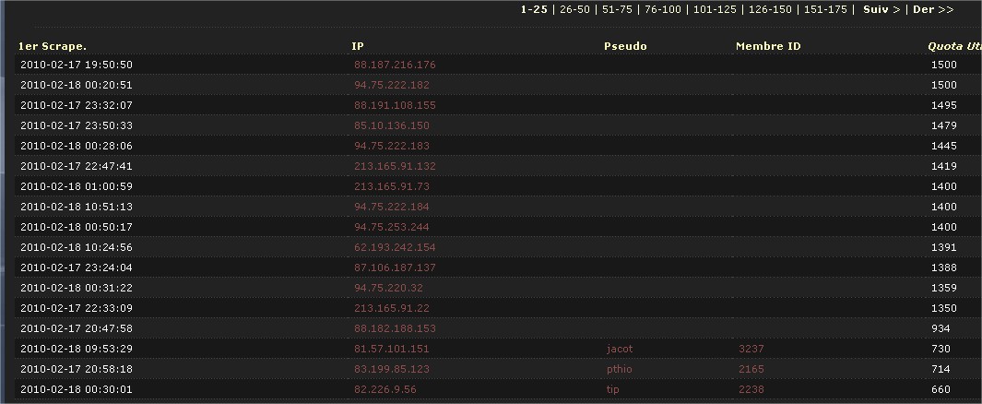Image resolution: width=982 pixels, height=404 pixels.
Task: Go to page 26-50
Action: tap(574, 9)
